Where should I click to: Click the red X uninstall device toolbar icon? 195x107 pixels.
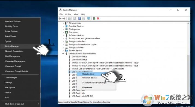pyautogui.click(x=98, y=19)
